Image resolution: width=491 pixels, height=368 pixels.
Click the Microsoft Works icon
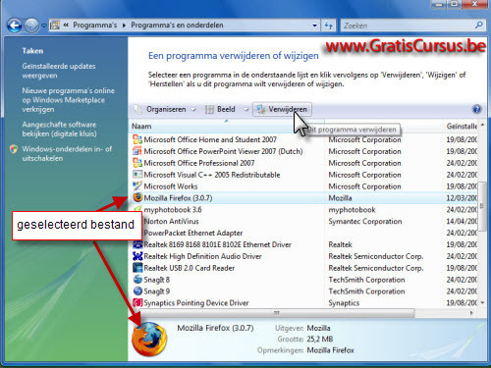pos(137,185)
